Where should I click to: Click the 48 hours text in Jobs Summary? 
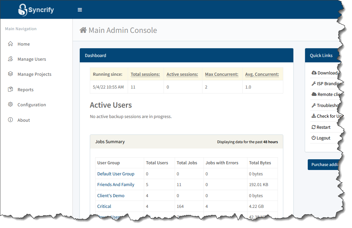[x=271, y=142]
